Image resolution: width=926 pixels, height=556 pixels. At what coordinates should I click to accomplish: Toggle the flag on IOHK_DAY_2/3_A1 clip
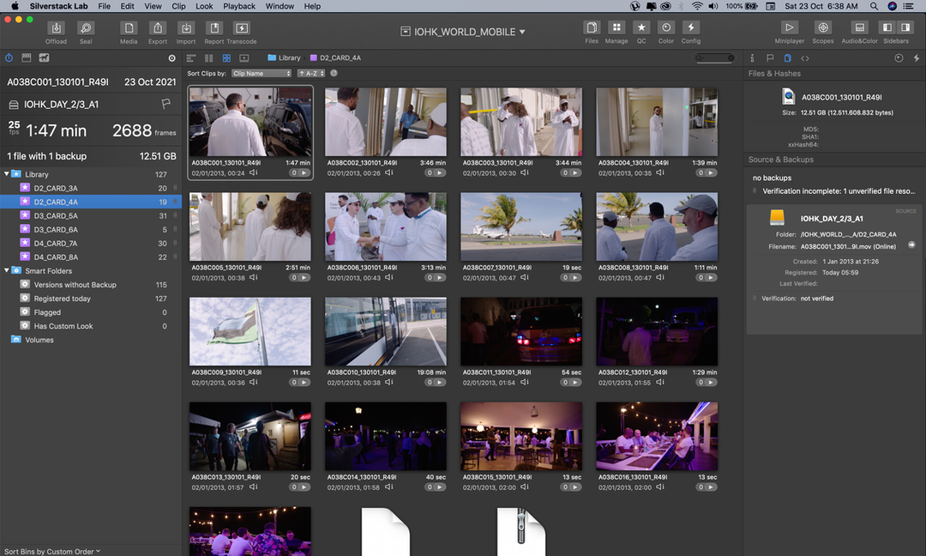166,104
